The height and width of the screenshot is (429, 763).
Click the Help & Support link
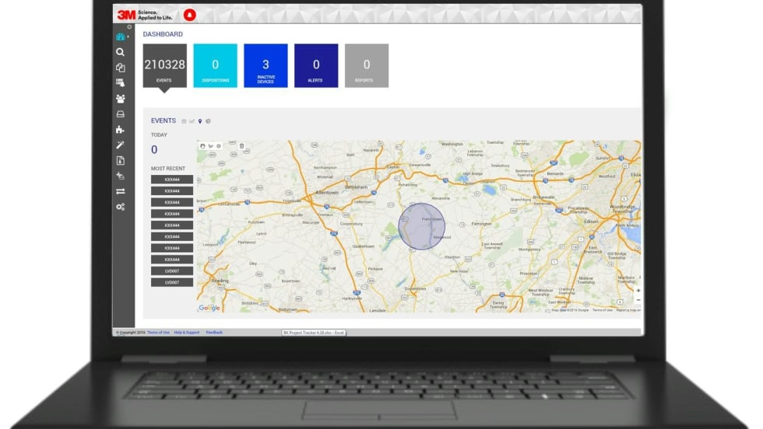[x=186, y=332]
